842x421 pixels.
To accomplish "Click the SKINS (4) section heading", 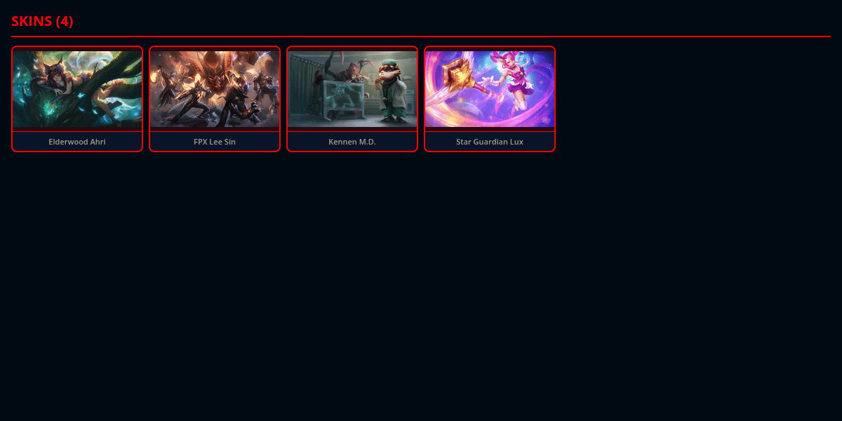I will tap(42, 21).
